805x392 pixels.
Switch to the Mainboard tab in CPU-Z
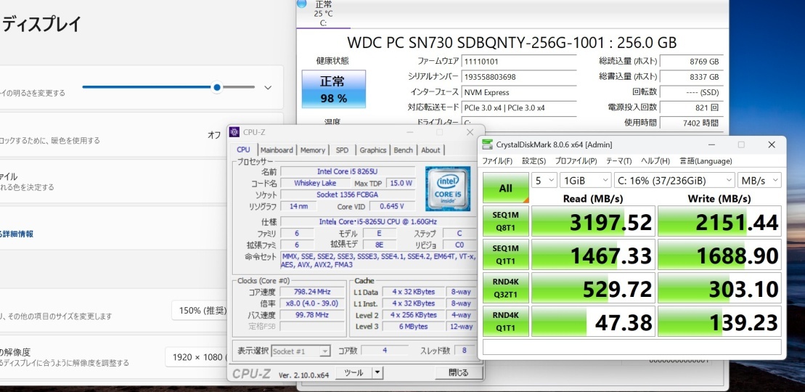pyautogui.click(x=277, y=150)
